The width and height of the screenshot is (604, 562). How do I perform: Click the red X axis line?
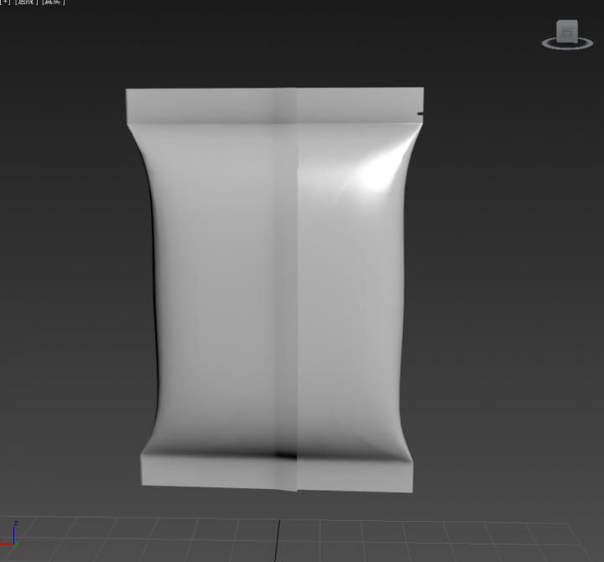[x=6, y=545]
